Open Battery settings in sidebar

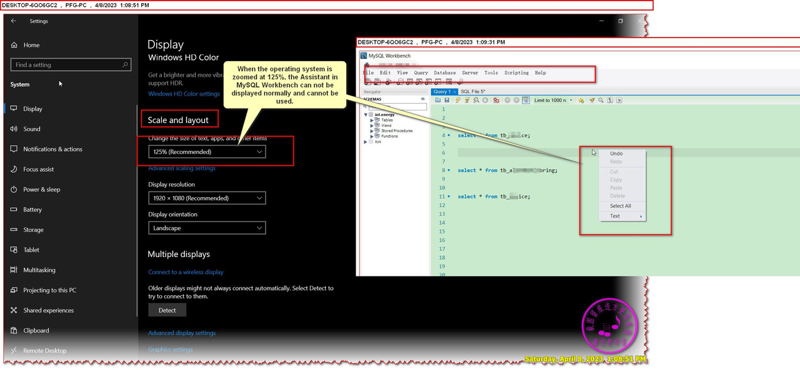(32, 210)
